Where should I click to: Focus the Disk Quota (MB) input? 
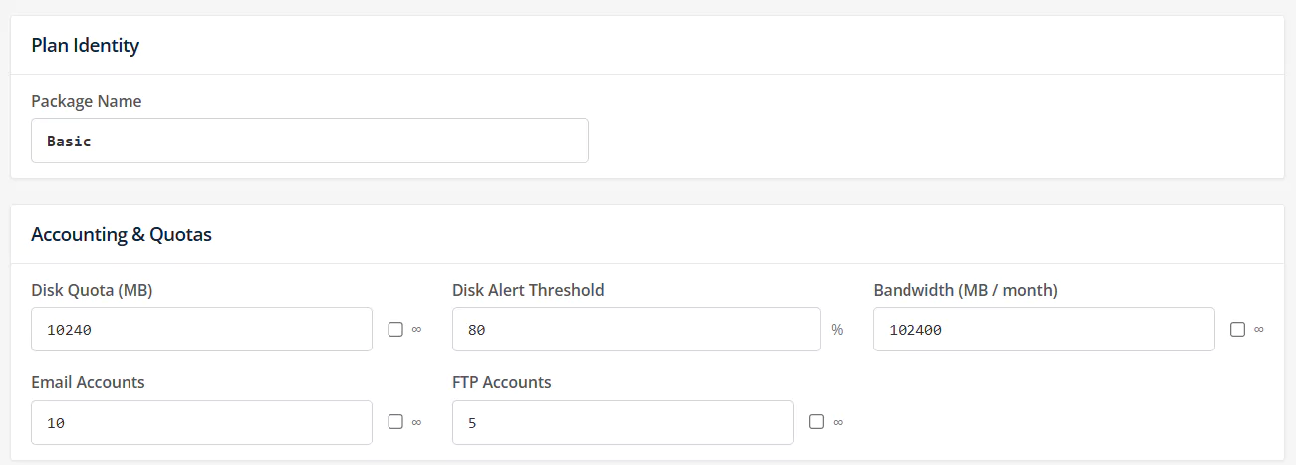click(x=201, y=330)
